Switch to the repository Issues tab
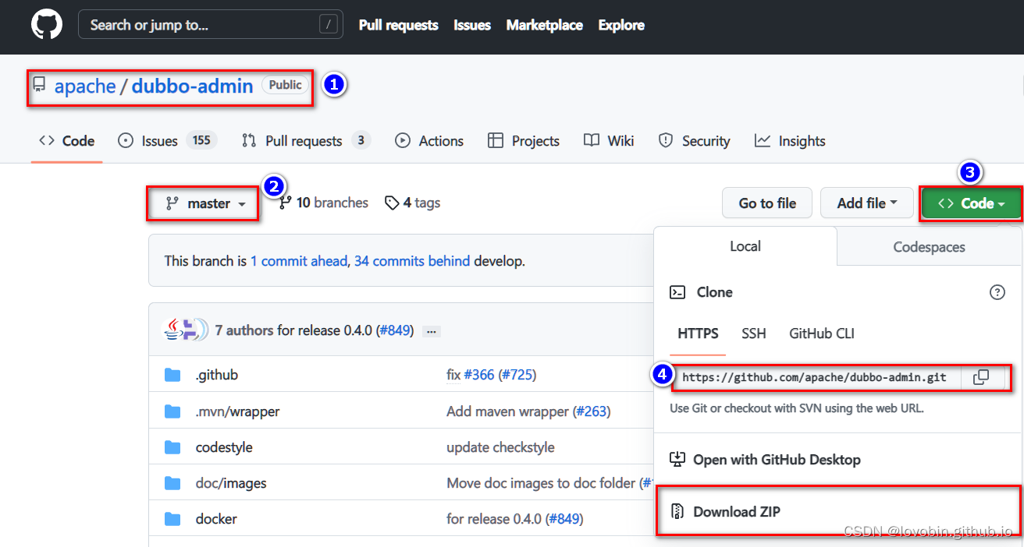 coord(167,141)
